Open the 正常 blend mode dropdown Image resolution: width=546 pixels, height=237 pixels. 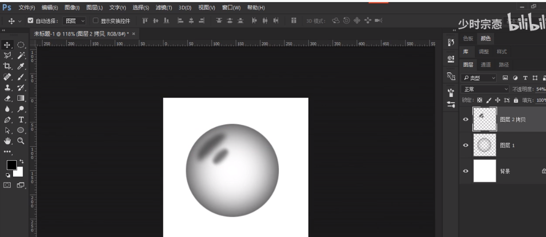tap(485, 89)
